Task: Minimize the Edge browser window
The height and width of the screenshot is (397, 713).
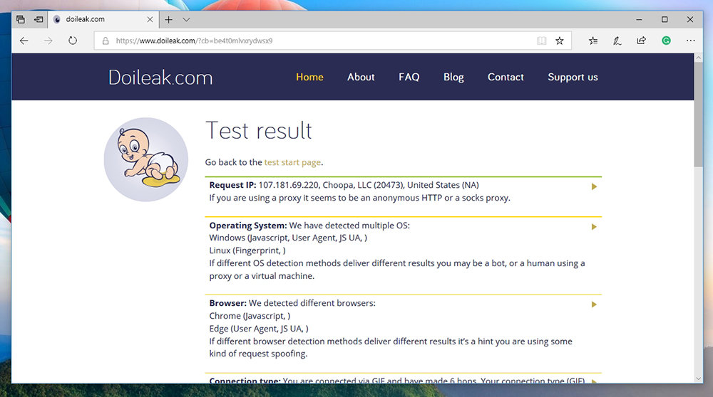Action: point(639,19)
